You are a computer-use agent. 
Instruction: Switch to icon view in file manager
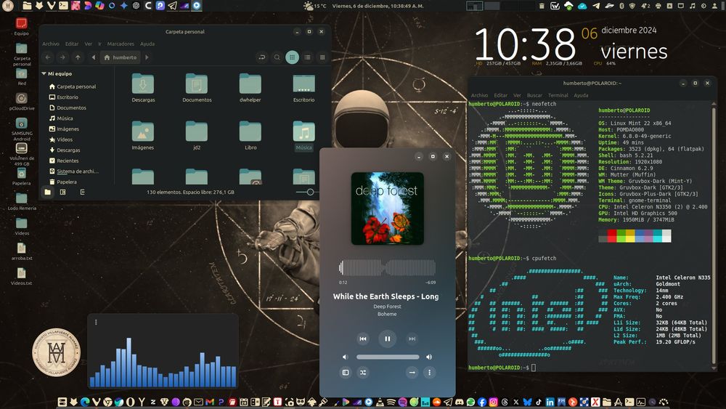click(x=292, y=57)
